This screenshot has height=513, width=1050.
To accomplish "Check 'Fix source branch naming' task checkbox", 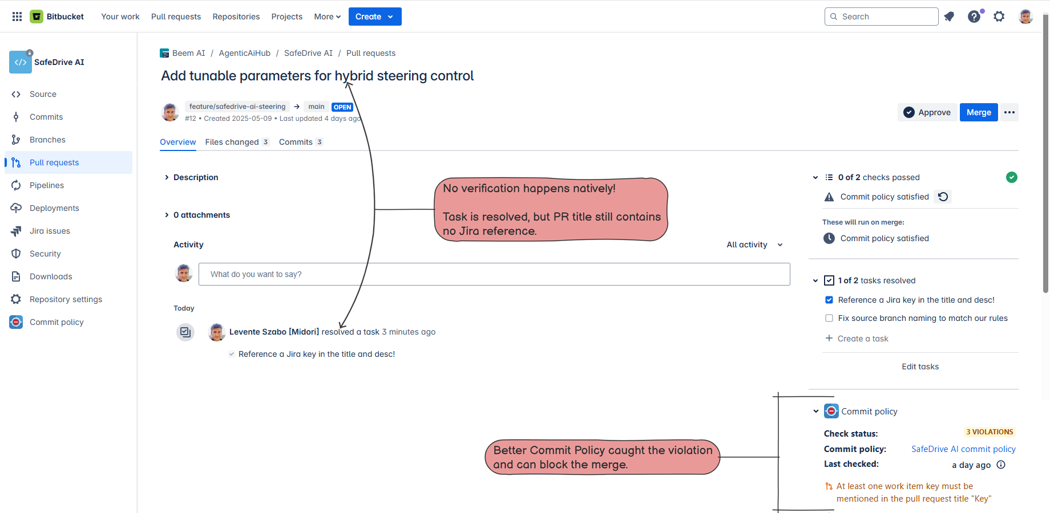I will (829, 318).
